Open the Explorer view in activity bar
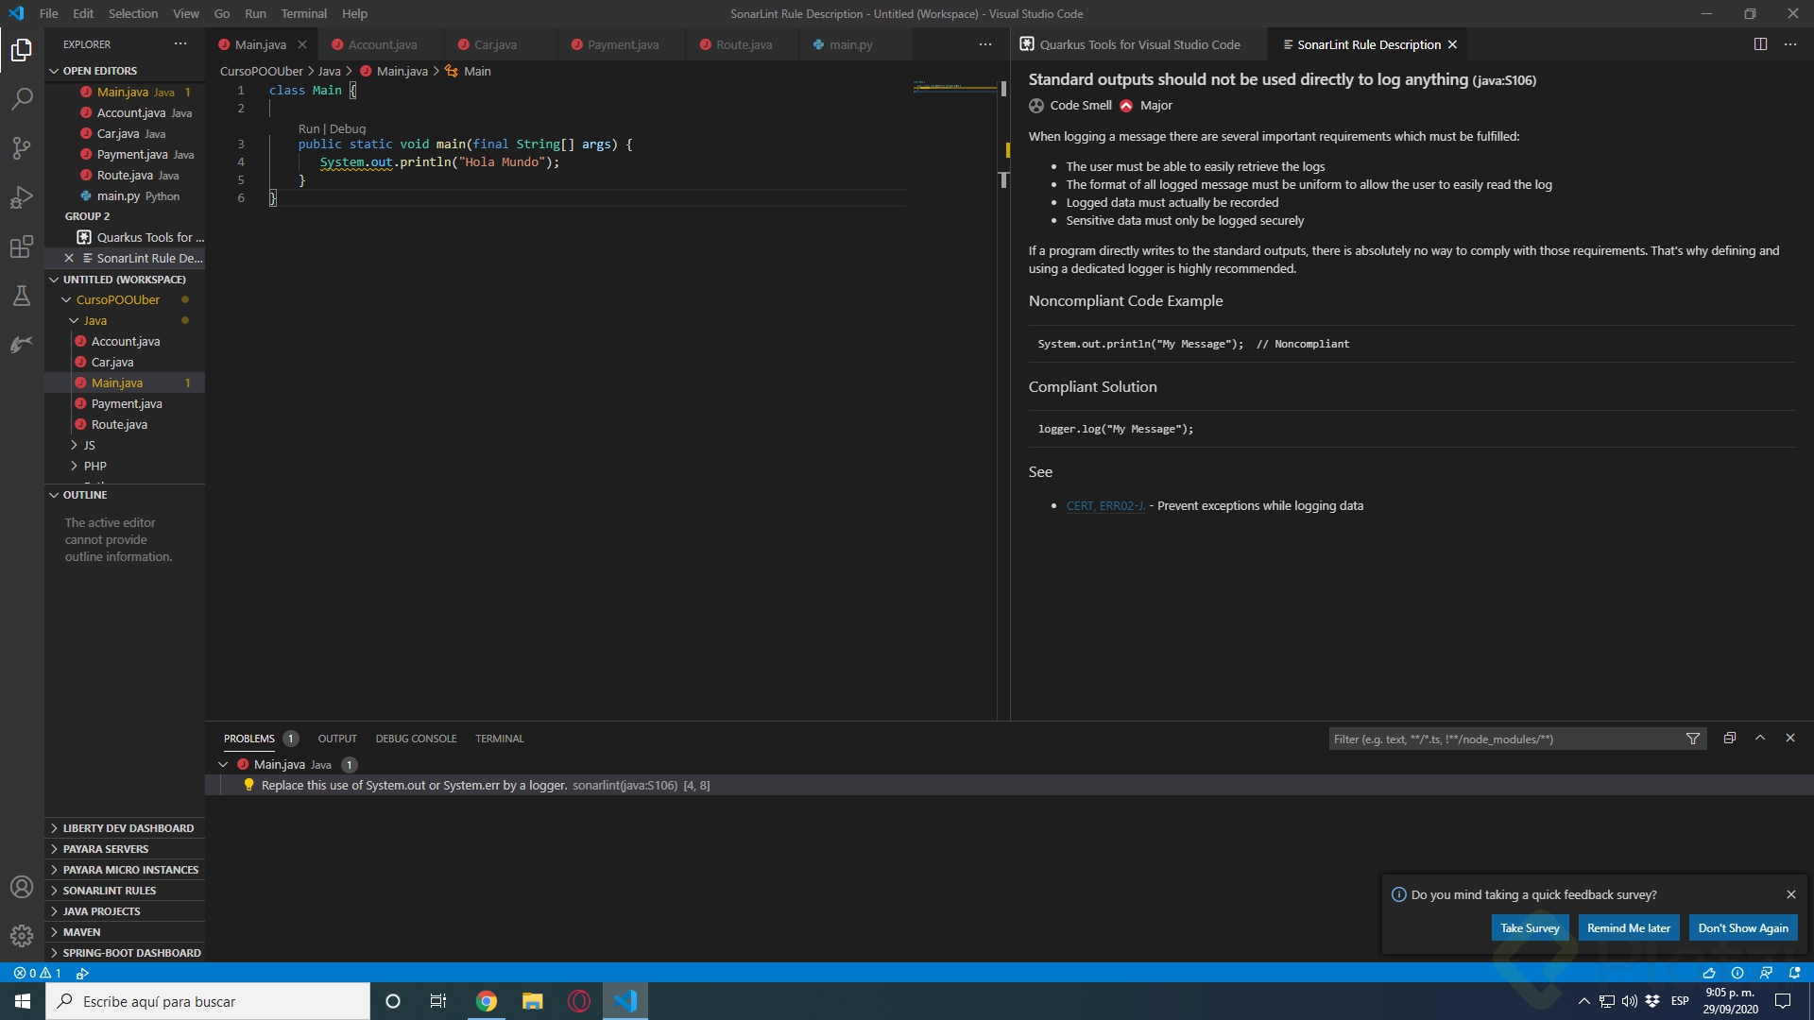Screen dimensions: 1814x1020 pyautogui.click(x=22, y=49)
